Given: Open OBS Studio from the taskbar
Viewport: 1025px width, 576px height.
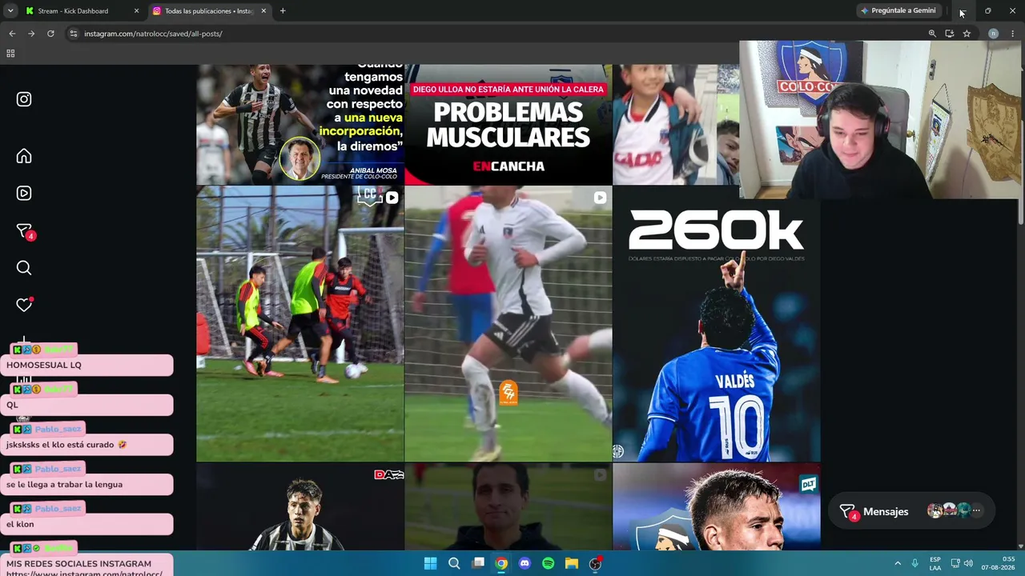Looking at the screenshot, I should pos(595,563).
